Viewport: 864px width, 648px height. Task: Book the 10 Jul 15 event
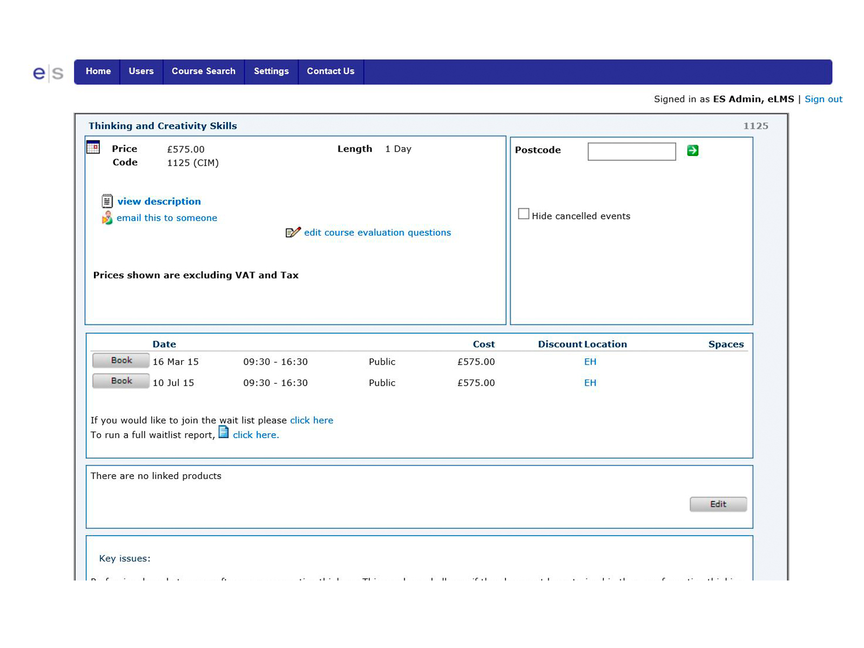click(x=121, y=381)
